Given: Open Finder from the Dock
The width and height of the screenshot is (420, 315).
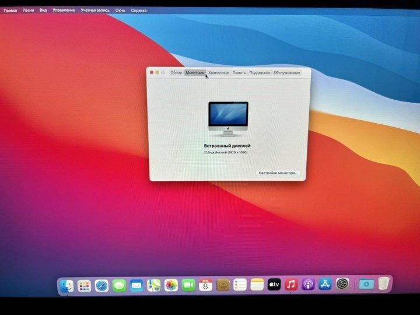Looking at the screenshot, I should (66, 286).
